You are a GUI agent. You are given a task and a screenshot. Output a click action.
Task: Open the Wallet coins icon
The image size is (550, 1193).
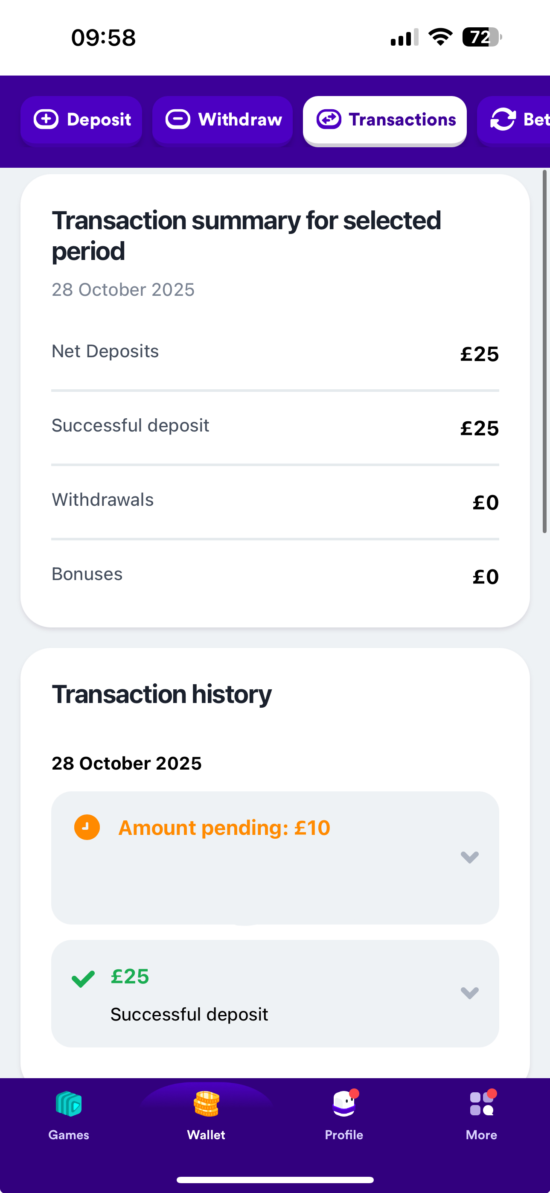[206, 1104]
